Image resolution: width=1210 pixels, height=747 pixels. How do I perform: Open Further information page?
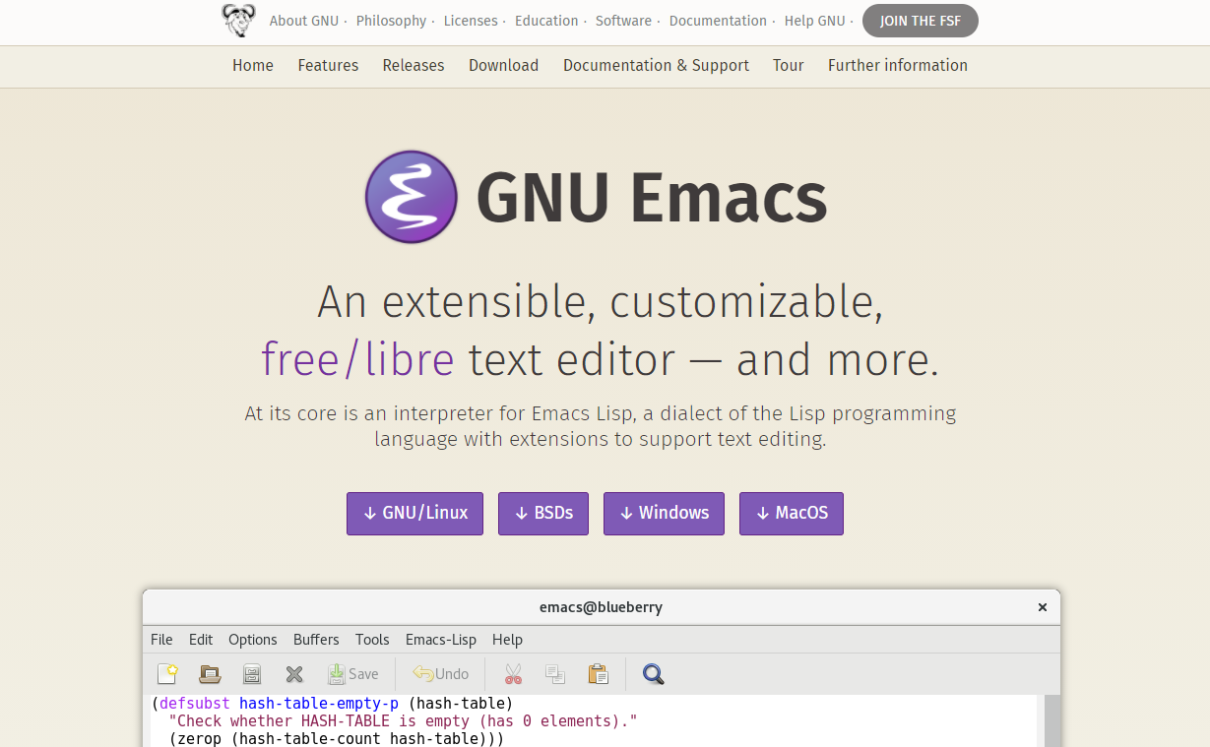[898, 66]
